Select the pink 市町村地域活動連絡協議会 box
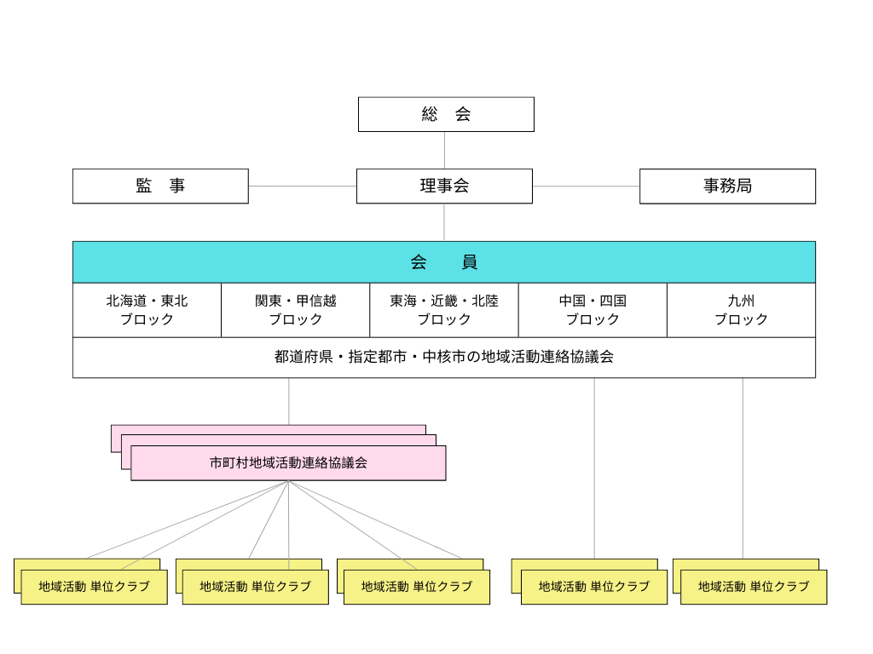The width and height of the screenshot is (873, 654). pos(288,463)
